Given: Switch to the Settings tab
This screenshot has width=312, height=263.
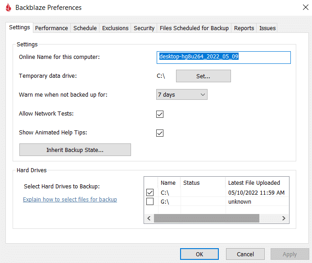Looking at the screenshot, I should click(x=19, y=27).
